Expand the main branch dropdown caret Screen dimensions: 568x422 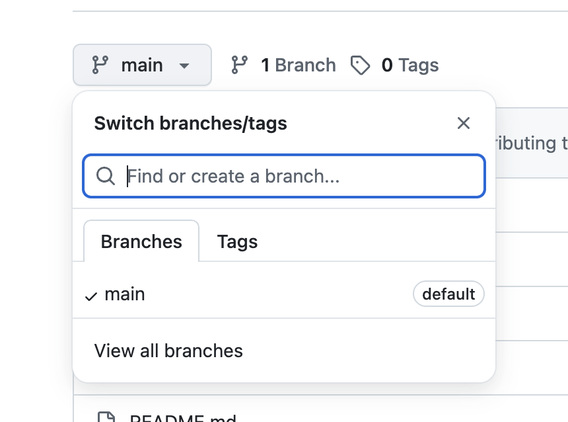click(185, 65)
